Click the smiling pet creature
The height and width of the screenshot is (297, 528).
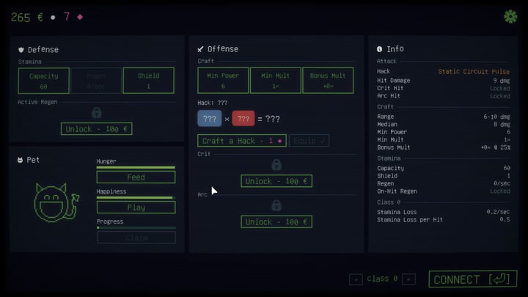56,203
